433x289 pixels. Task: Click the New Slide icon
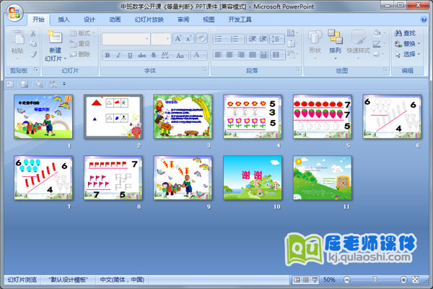[x=56, y=38]
